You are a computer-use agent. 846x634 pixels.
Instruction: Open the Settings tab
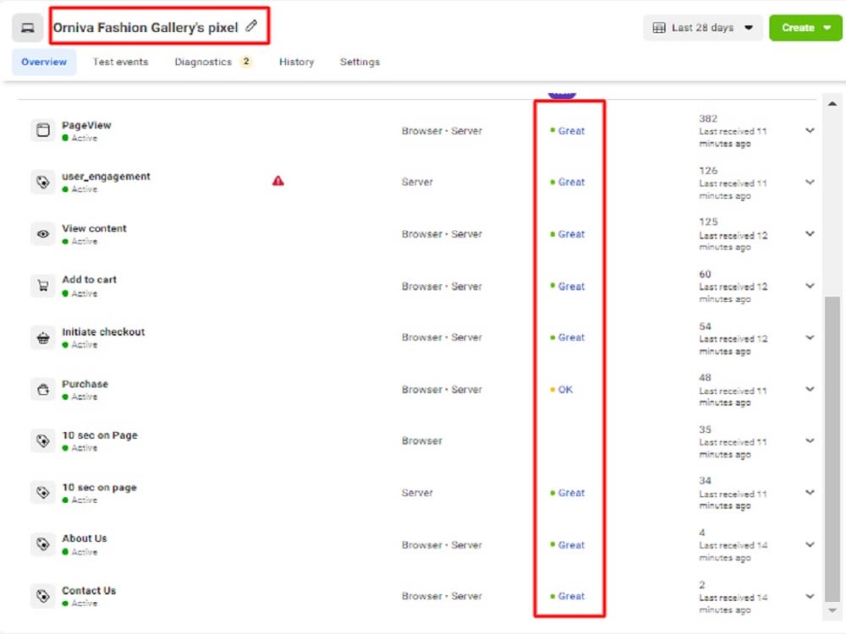[360, 62]
